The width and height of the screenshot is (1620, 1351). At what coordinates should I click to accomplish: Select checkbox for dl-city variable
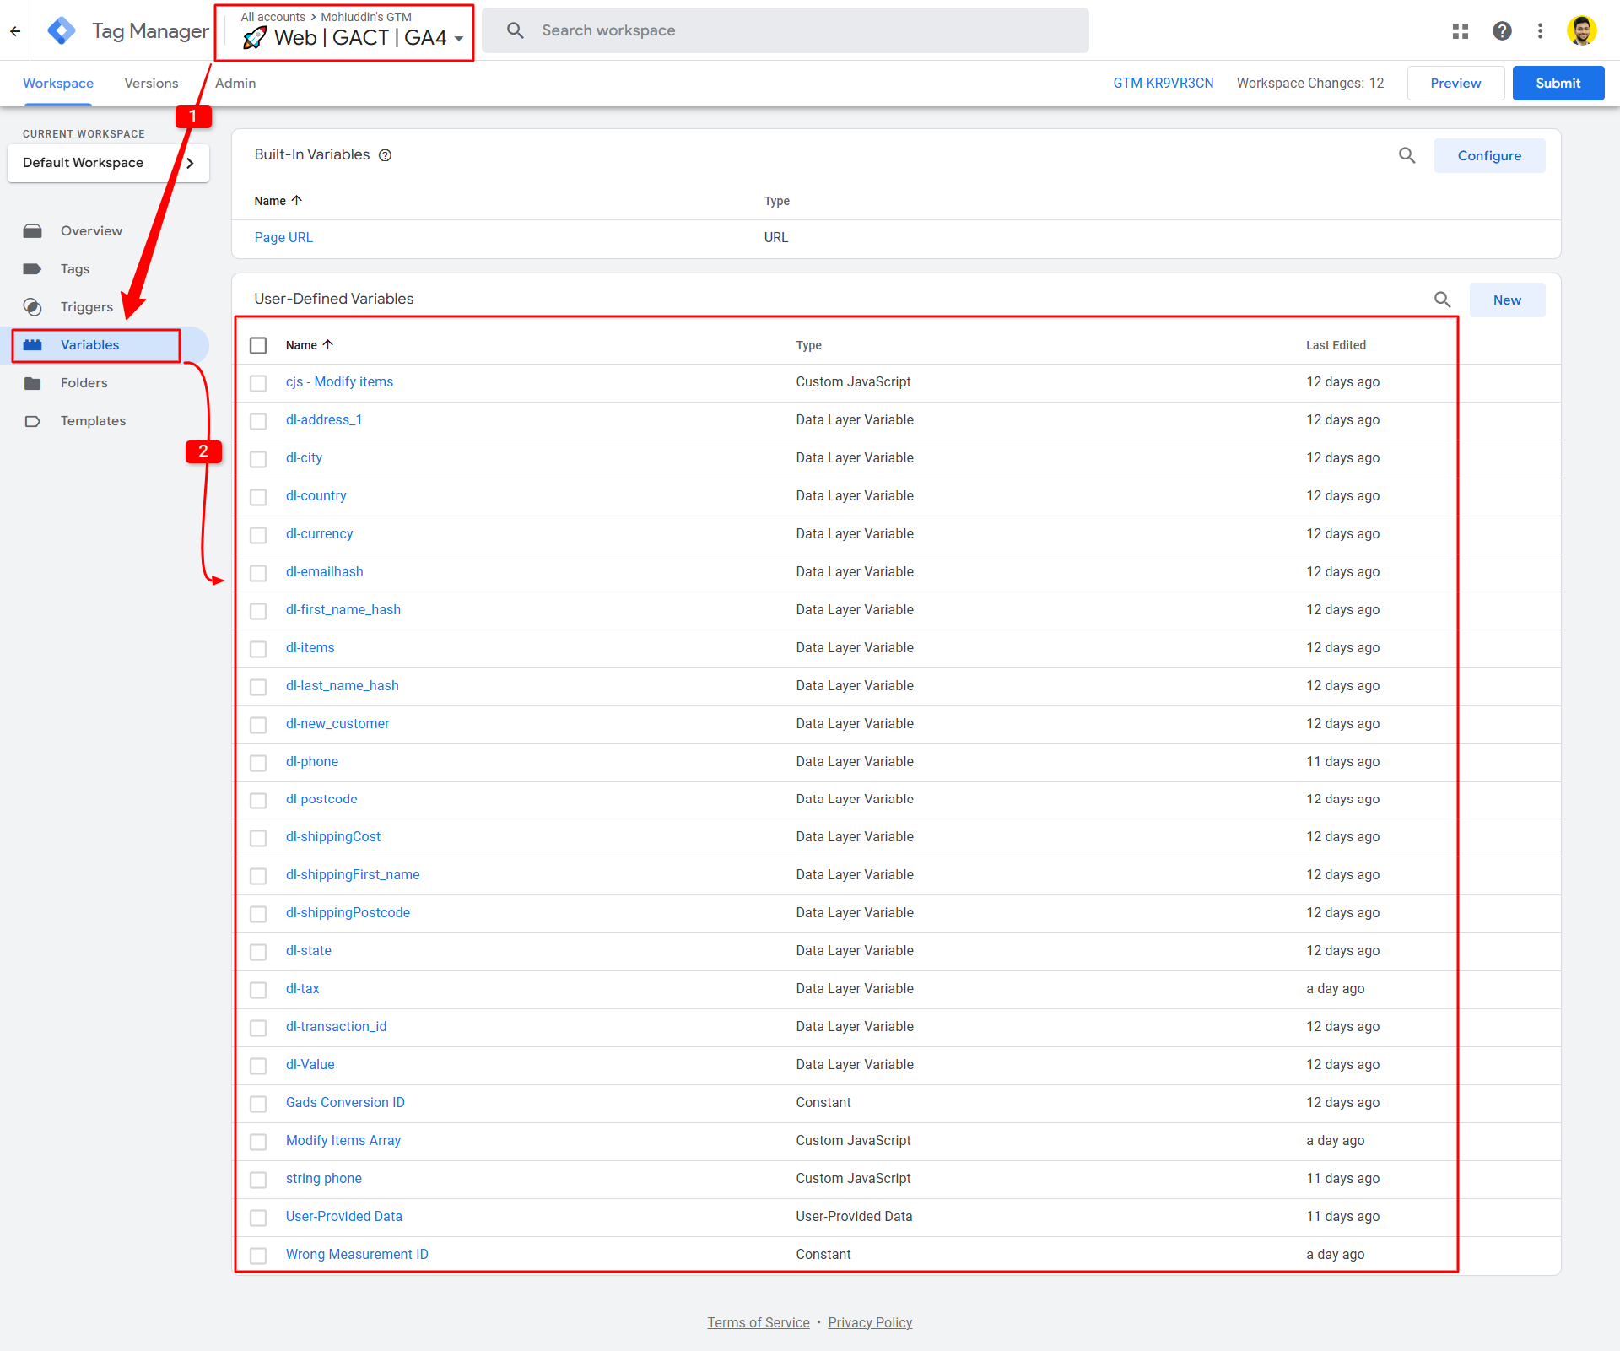pyautogui.click(x=258, y=458)
